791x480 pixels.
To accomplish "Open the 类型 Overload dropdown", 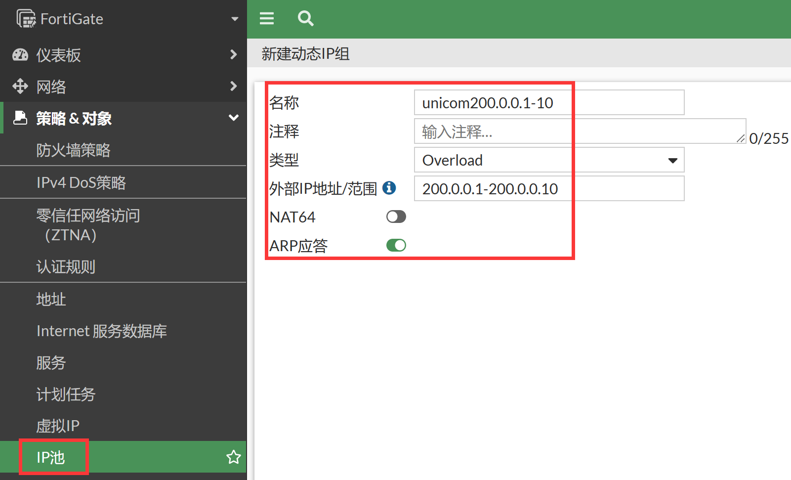I will pos(549,160).
